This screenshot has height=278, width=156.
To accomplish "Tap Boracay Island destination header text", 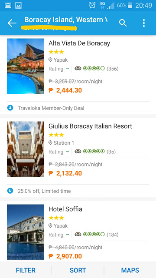I will pos(66,20).
